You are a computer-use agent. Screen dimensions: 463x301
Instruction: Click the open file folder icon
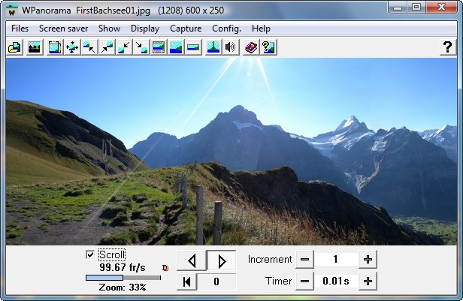[x=14, y=47]
